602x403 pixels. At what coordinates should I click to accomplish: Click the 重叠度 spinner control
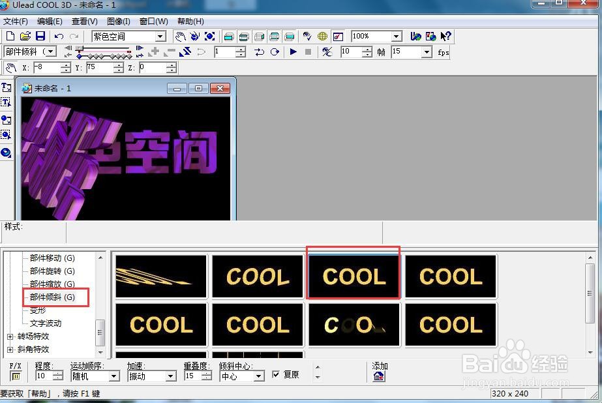point(207,376)
